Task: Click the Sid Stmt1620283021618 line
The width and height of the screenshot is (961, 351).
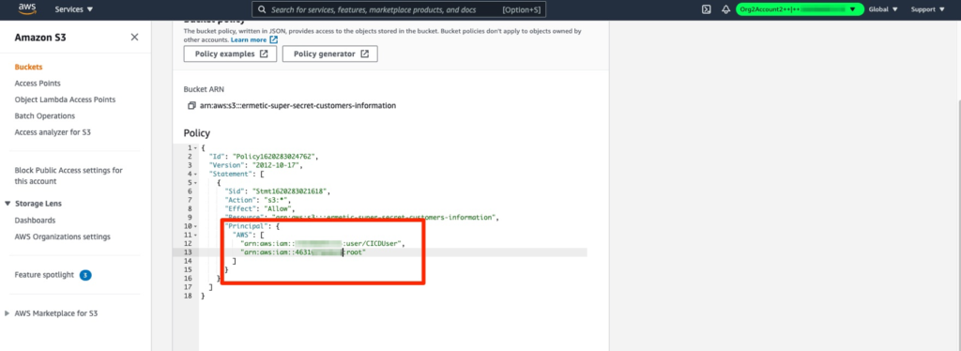Action: click(x=277, y=191)
